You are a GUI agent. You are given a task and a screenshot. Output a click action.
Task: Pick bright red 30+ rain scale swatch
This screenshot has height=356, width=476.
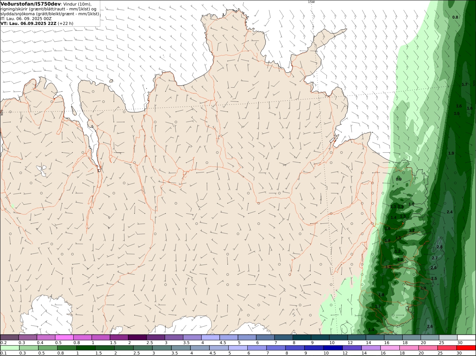466,348
